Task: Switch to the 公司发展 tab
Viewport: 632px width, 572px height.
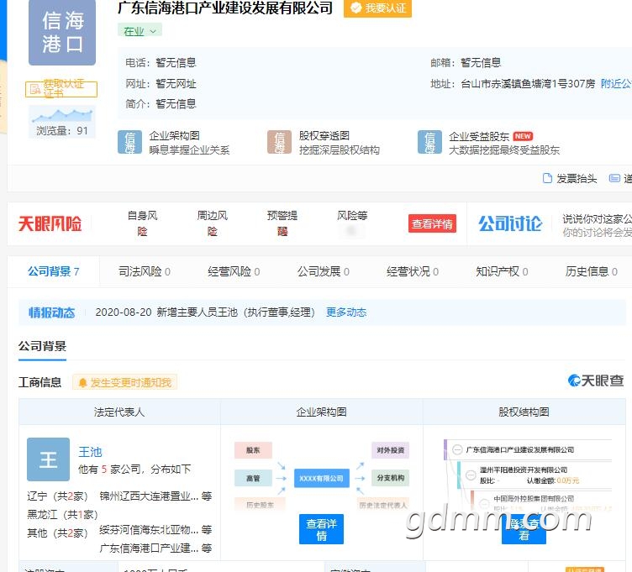Action: [x=324, y=271]
